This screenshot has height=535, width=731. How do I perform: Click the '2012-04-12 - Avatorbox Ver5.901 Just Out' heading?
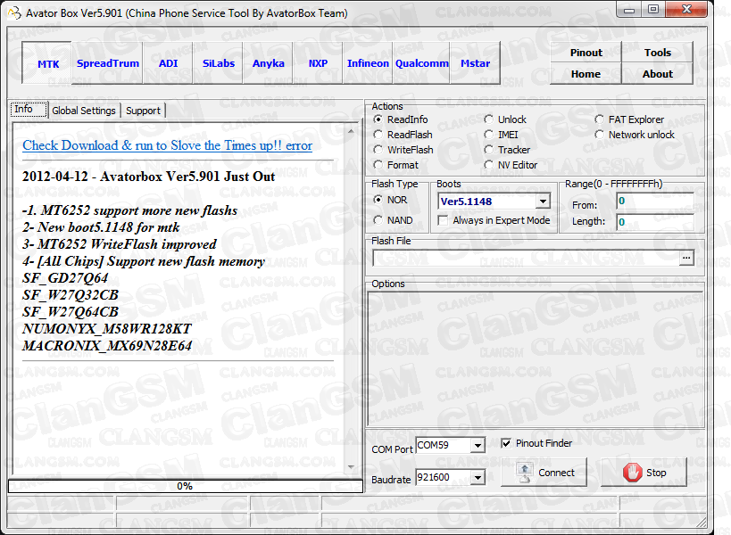[149, 177]
